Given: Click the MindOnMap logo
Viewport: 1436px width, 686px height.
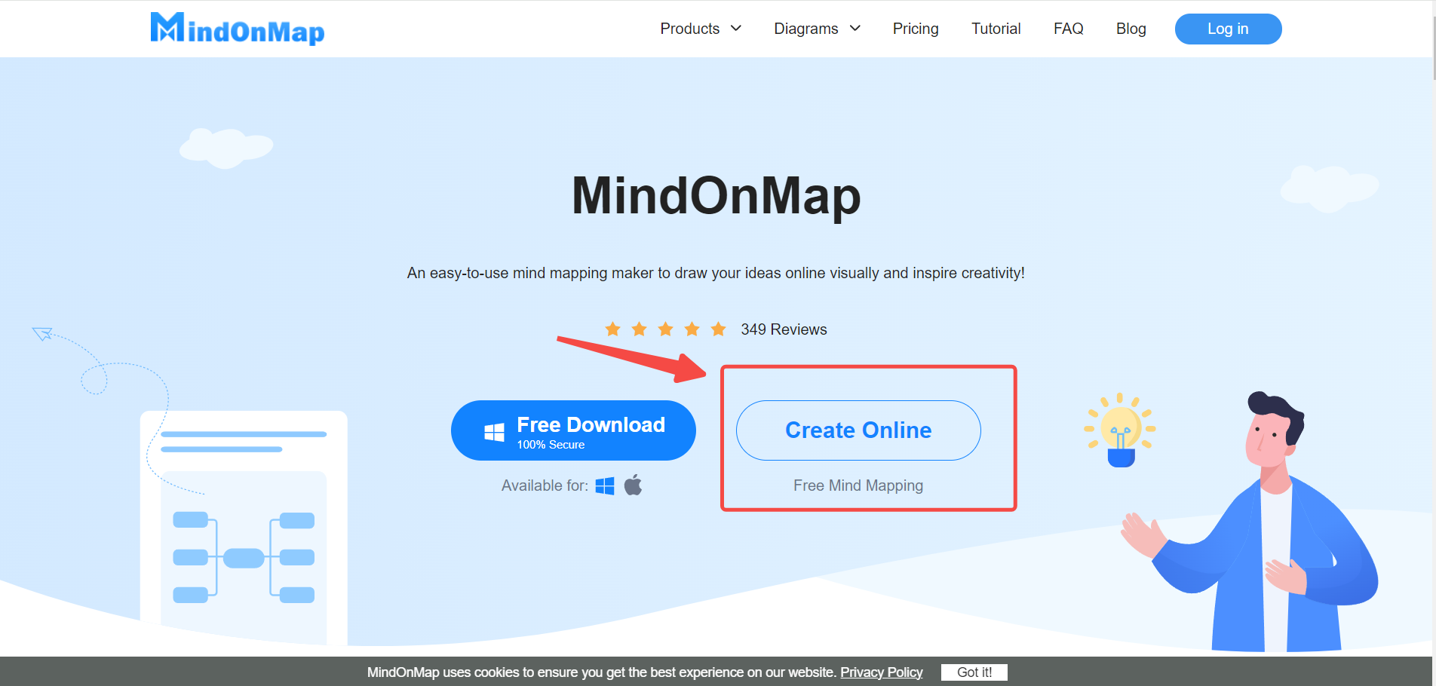Looking at the screenshot, I should (x=238, y=29).
